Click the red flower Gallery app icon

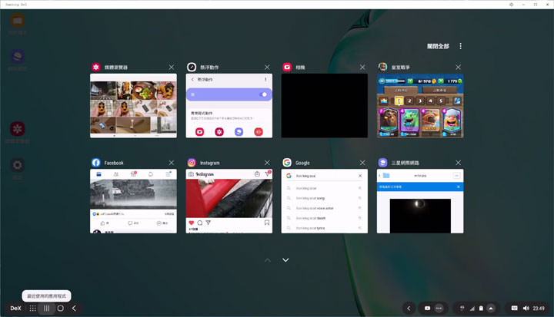tap(95, 67)
